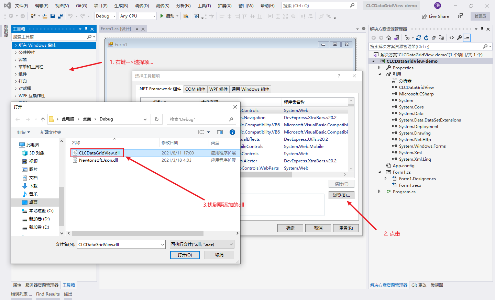Image resolution: width=495 pixels, height=300 pixels.
Task: Open the Debug menu in the menu bar
Action: 142,6
